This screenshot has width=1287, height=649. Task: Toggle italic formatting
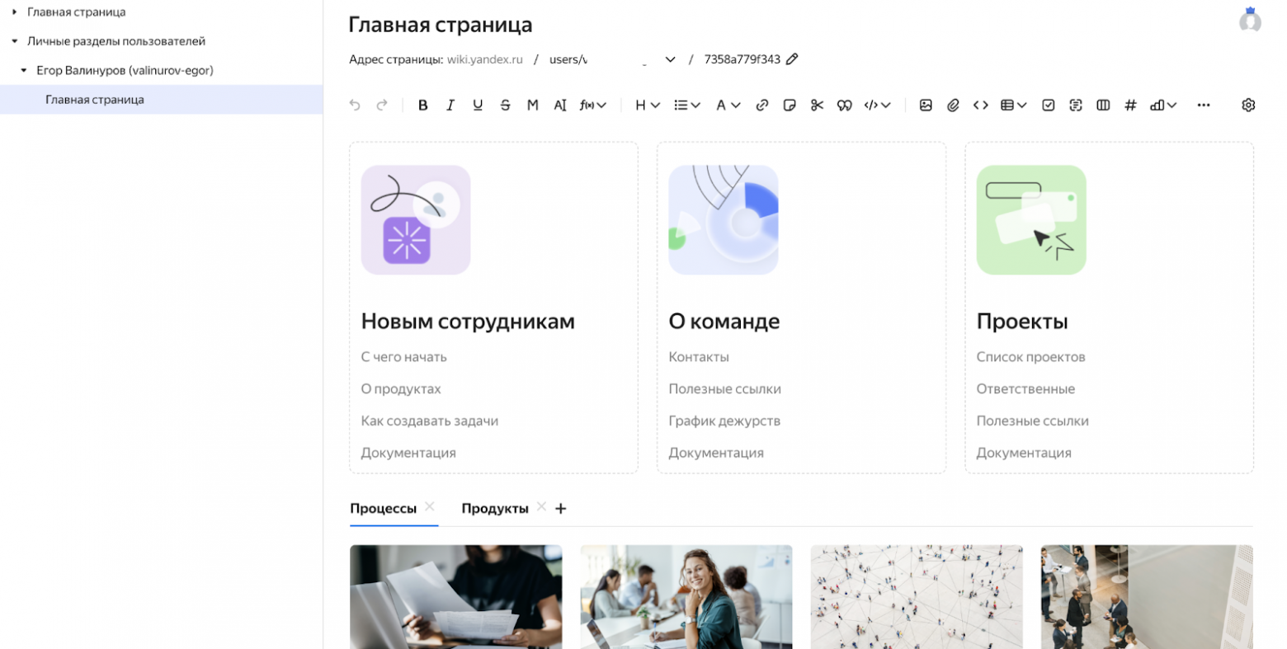(x=450, y=105)
